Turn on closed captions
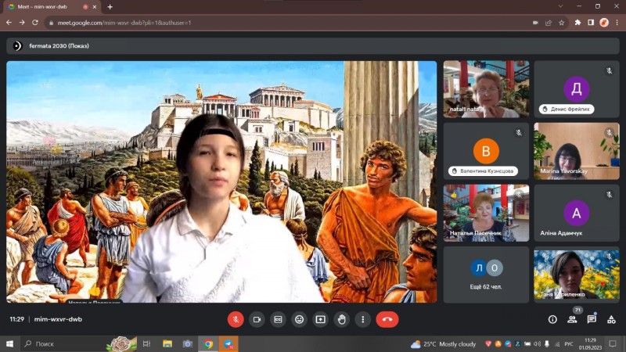Image resolution: width=626 pixels, height=352 pixels. coord(278,319)
